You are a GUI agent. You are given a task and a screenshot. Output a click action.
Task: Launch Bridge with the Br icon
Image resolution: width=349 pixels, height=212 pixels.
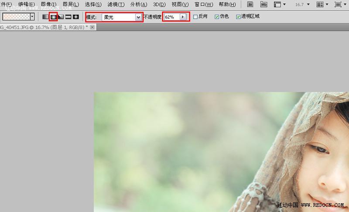pos(250,4)
